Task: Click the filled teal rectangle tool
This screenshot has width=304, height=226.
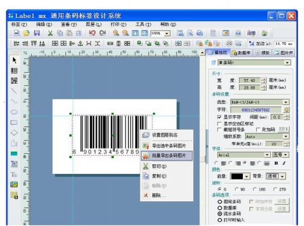Action: click(x=14, y=154)
